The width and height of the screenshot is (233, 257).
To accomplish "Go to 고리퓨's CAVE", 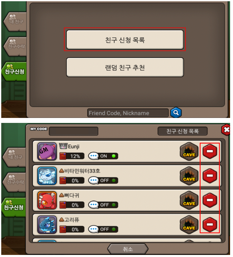I will (x=189, y=225).
